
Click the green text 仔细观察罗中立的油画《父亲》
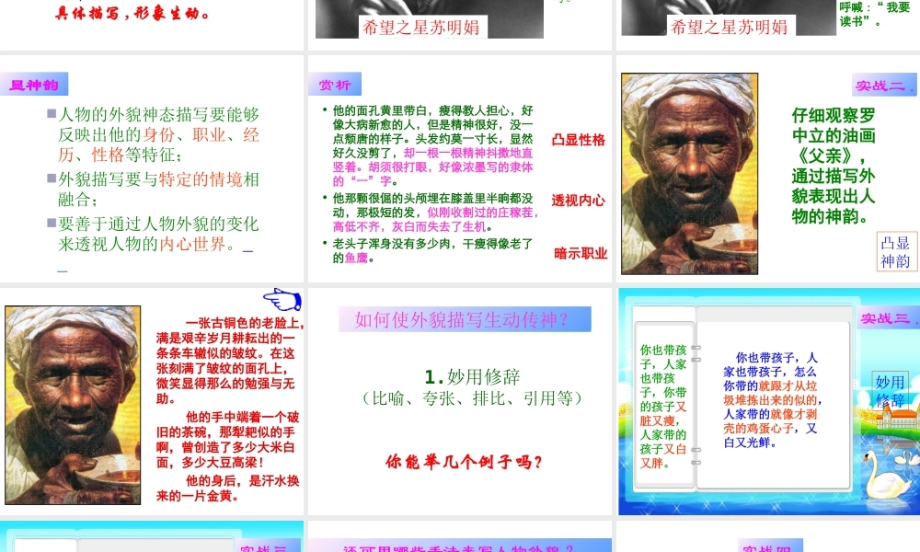point(834,166)
